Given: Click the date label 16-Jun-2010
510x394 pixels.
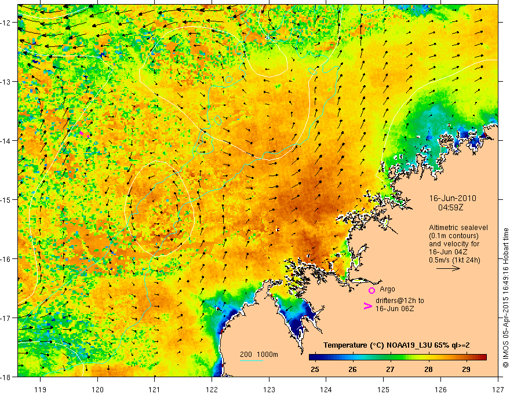Looking at the screenshot, I should point(453,198).
